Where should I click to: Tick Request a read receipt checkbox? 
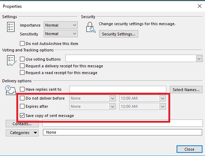22,73
